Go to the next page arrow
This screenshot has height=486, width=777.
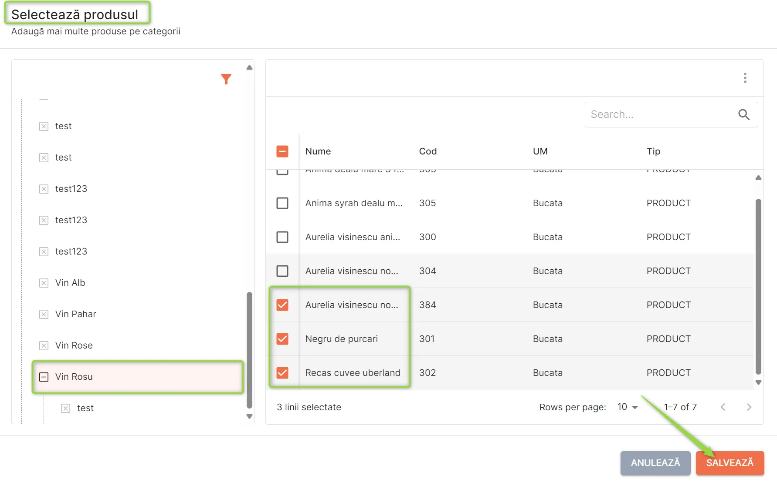749,407
